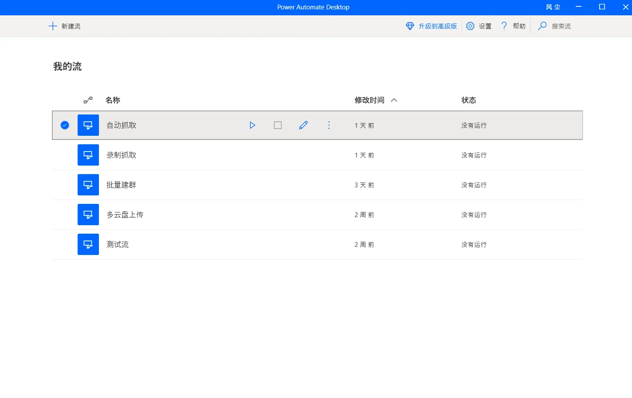Viewport: 632px width, 398px height.
Task: Select the 批量建群 flow name
Action: (x=122, y=185)
